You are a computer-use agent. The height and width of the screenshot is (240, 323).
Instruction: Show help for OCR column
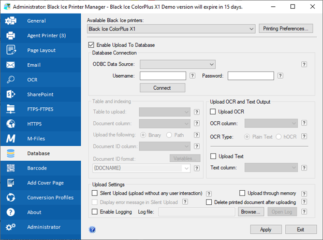coord(304,123)
